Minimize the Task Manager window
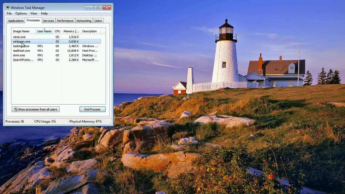 click(89, 8)
